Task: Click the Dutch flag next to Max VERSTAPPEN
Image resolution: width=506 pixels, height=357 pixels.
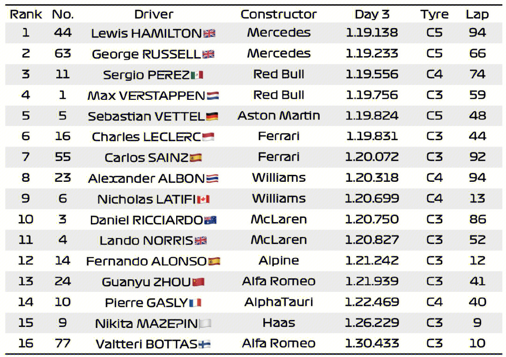Action: [x=213, y=96]
